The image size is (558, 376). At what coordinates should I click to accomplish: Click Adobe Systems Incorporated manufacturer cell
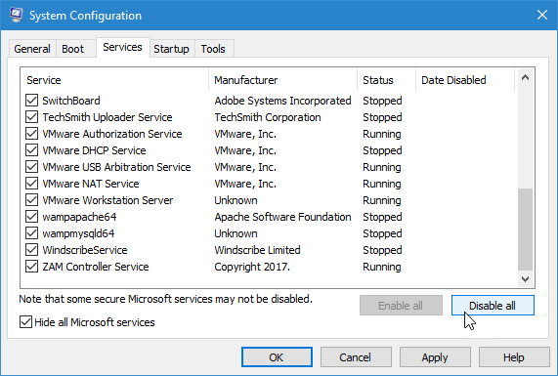pos(283,101)
